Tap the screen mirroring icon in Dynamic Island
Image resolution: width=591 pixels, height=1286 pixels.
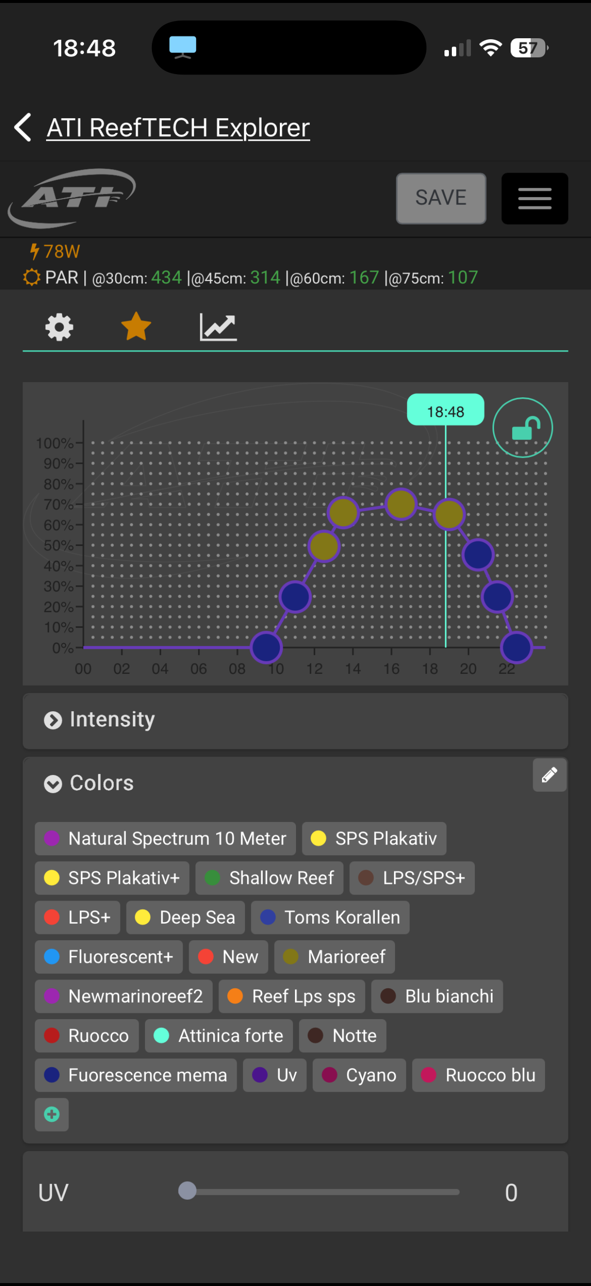click(182, 47)
